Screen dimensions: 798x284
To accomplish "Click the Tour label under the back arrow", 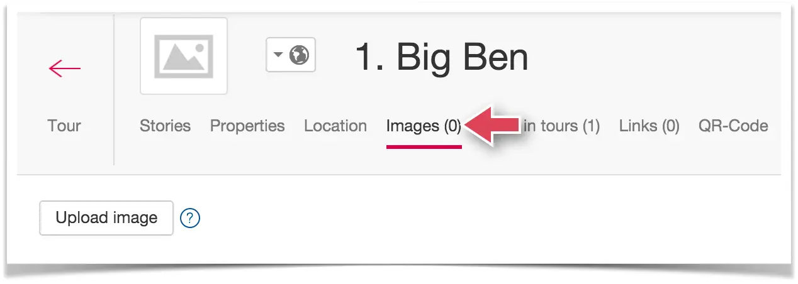I will pos(64,126).
